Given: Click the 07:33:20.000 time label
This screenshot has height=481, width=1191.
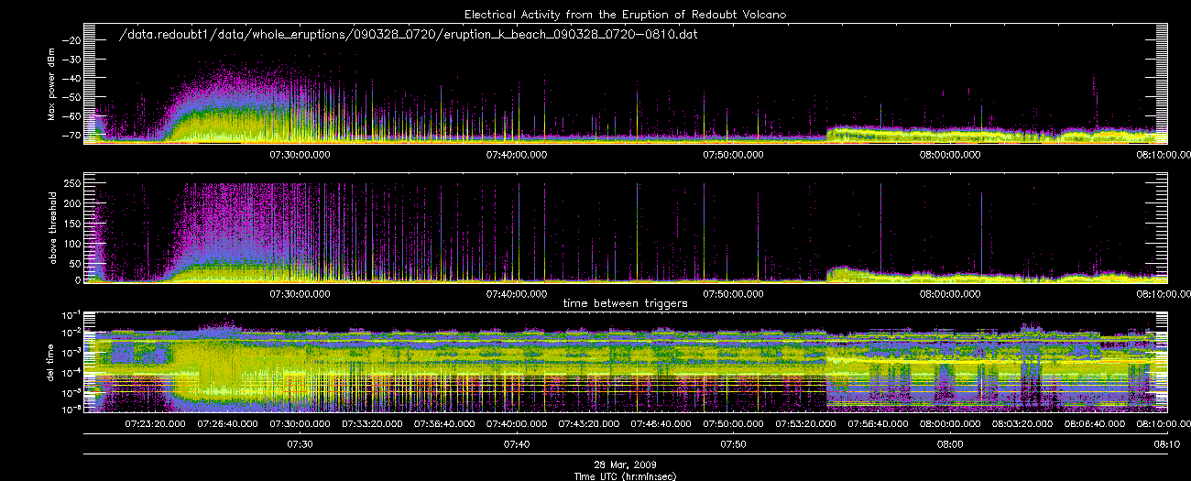Looking at the screenshot, I should pyautogui.click(x=373, y=424).
